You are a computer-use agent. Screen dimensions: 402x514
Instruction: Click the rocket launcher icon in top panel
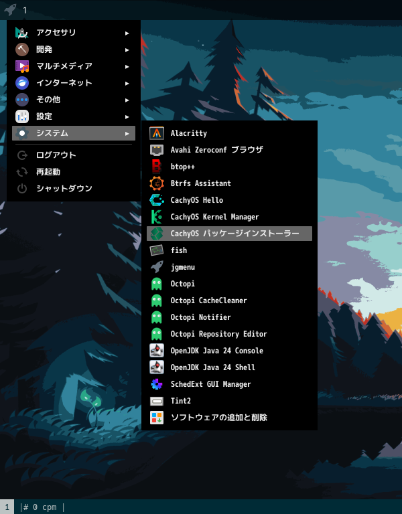[x=10, y=9]
